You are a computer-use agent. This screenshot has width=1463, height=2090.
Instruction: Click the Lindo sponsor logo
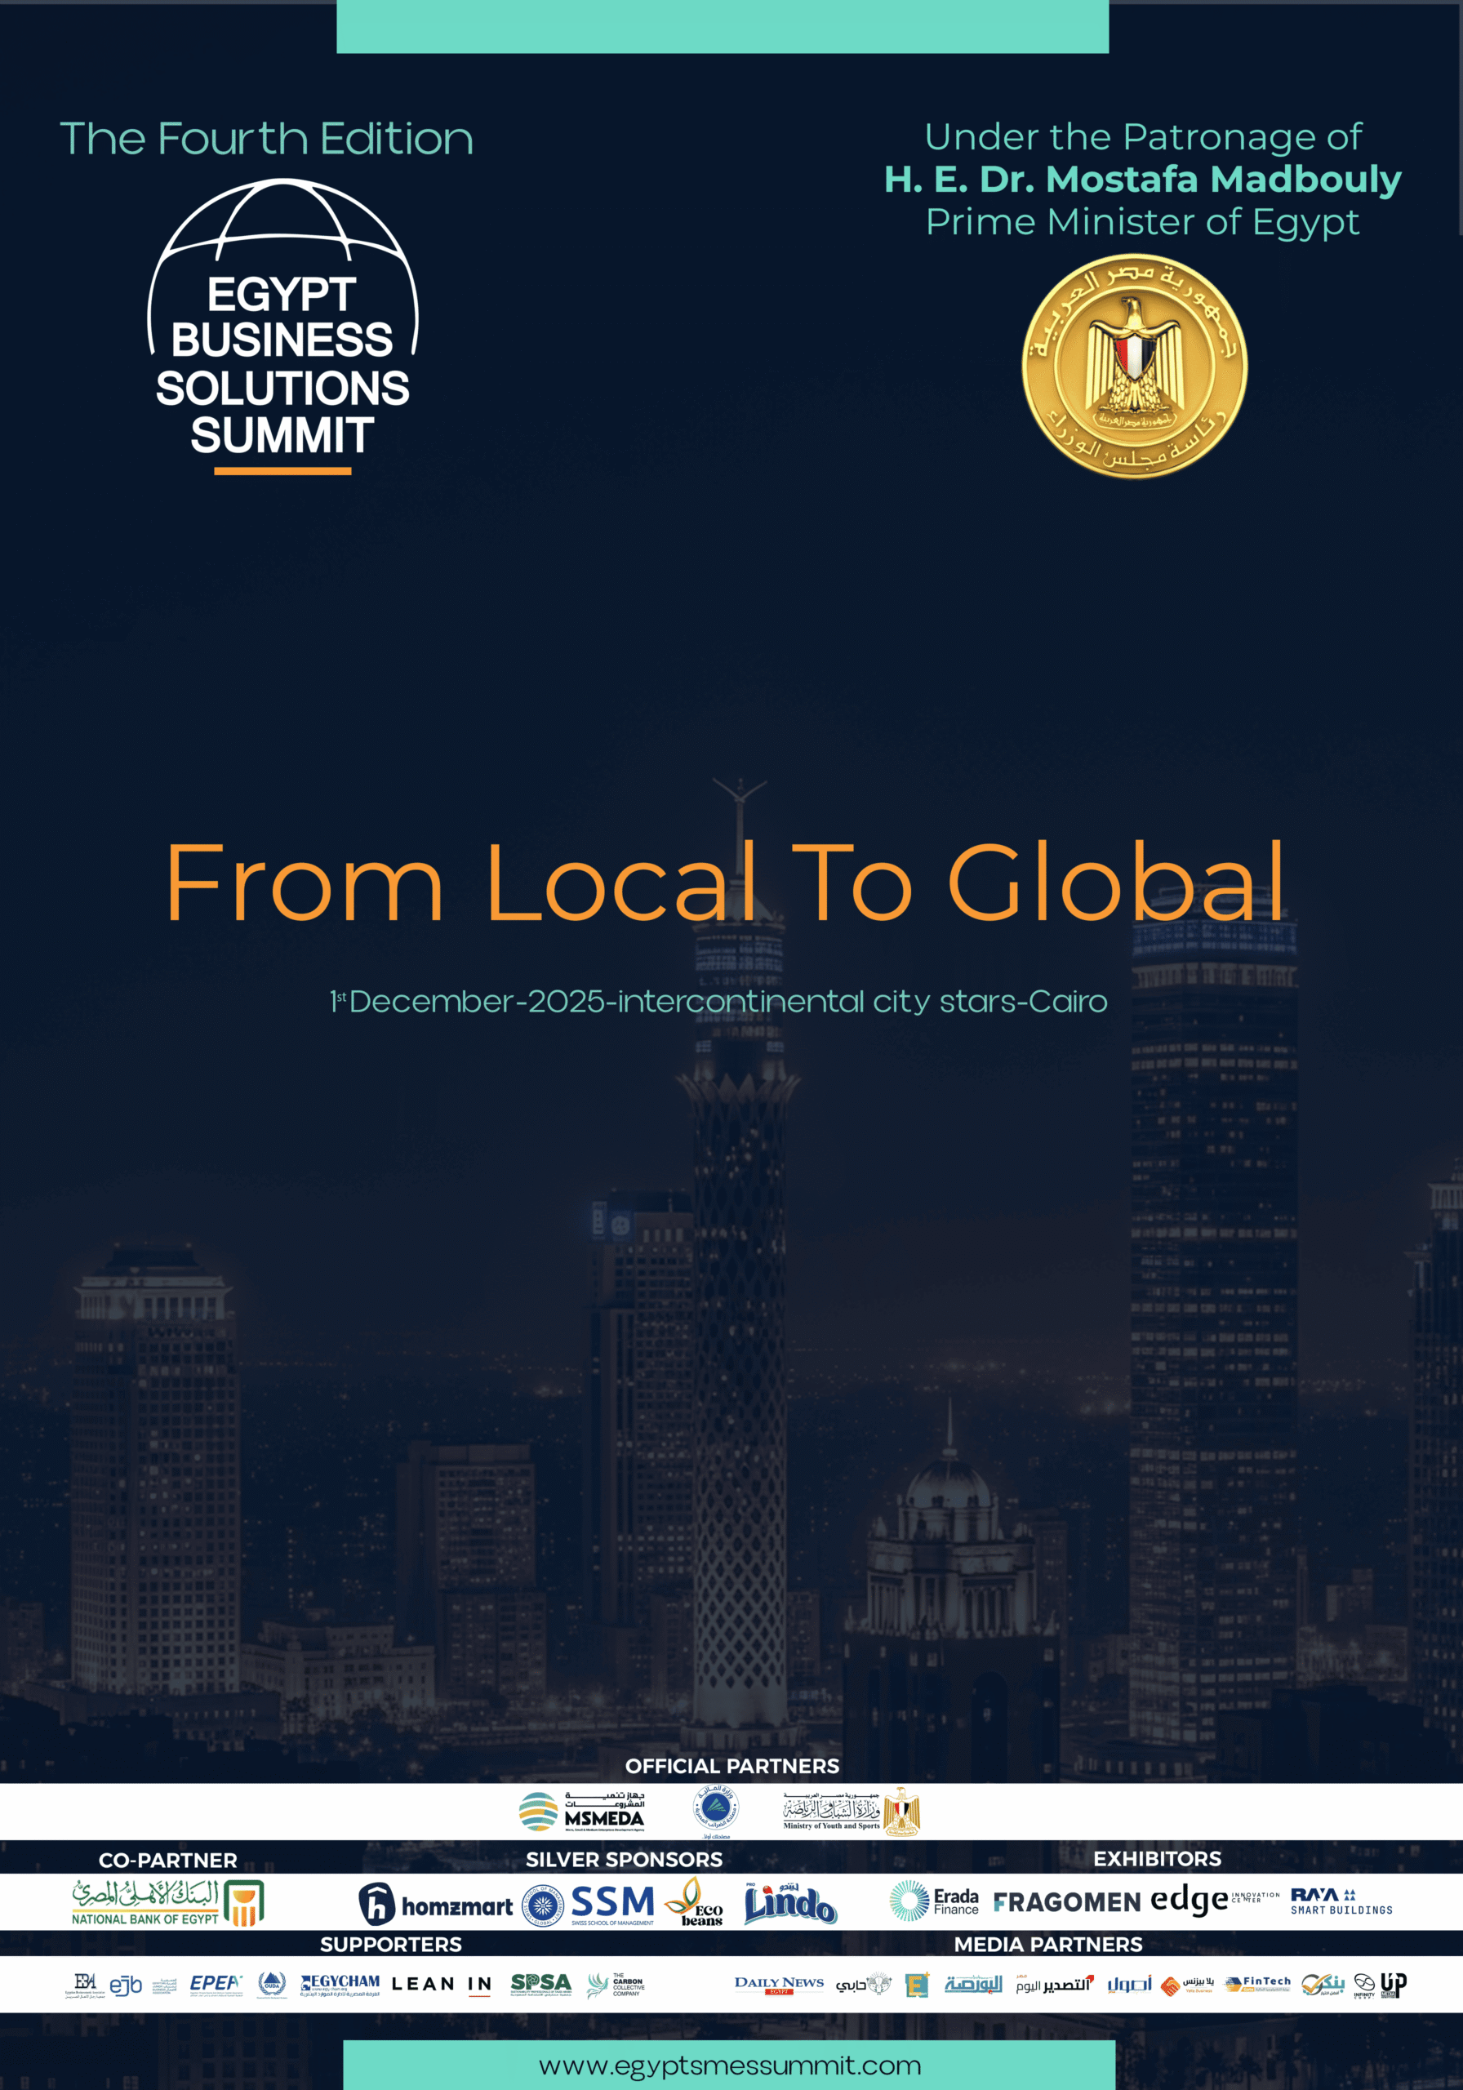tap(789, 1903)
